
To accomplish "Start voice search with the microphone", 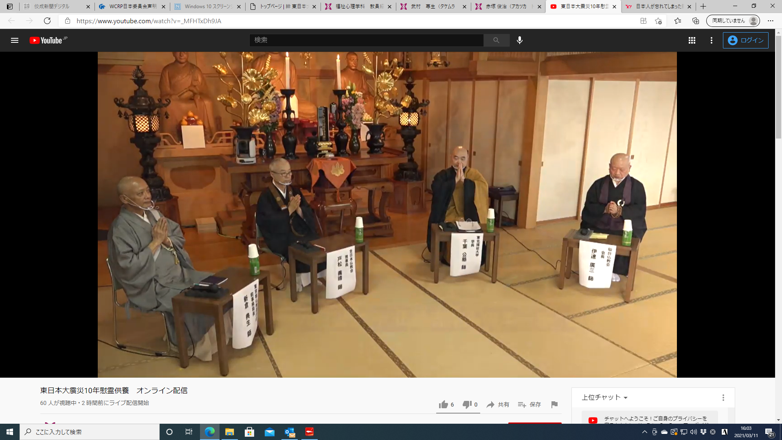I will [519, 40].
